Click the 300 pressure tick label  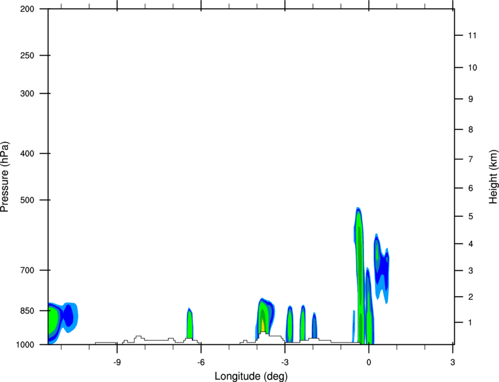(x=27, y=93)
